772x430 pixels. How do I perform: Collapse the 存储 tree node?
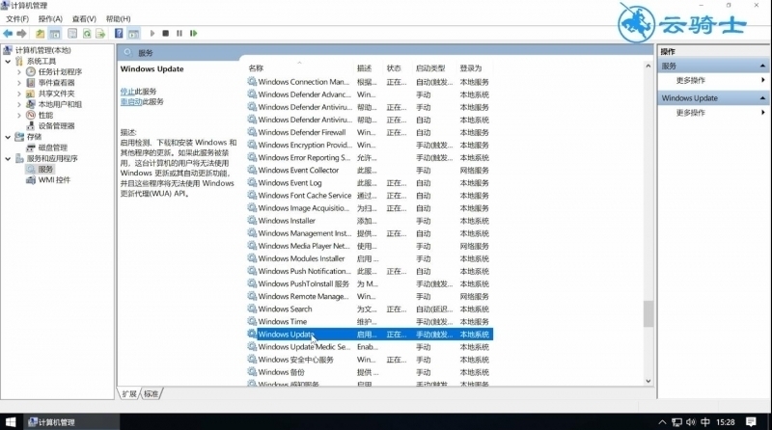[8, 137]
